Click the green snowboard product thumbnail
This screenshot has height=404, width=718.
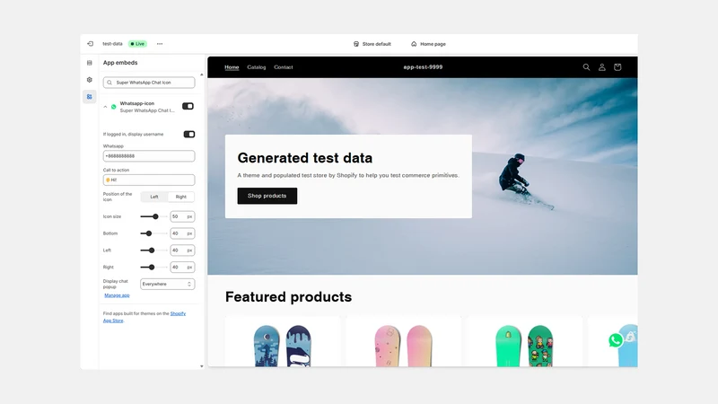(524, 346)
